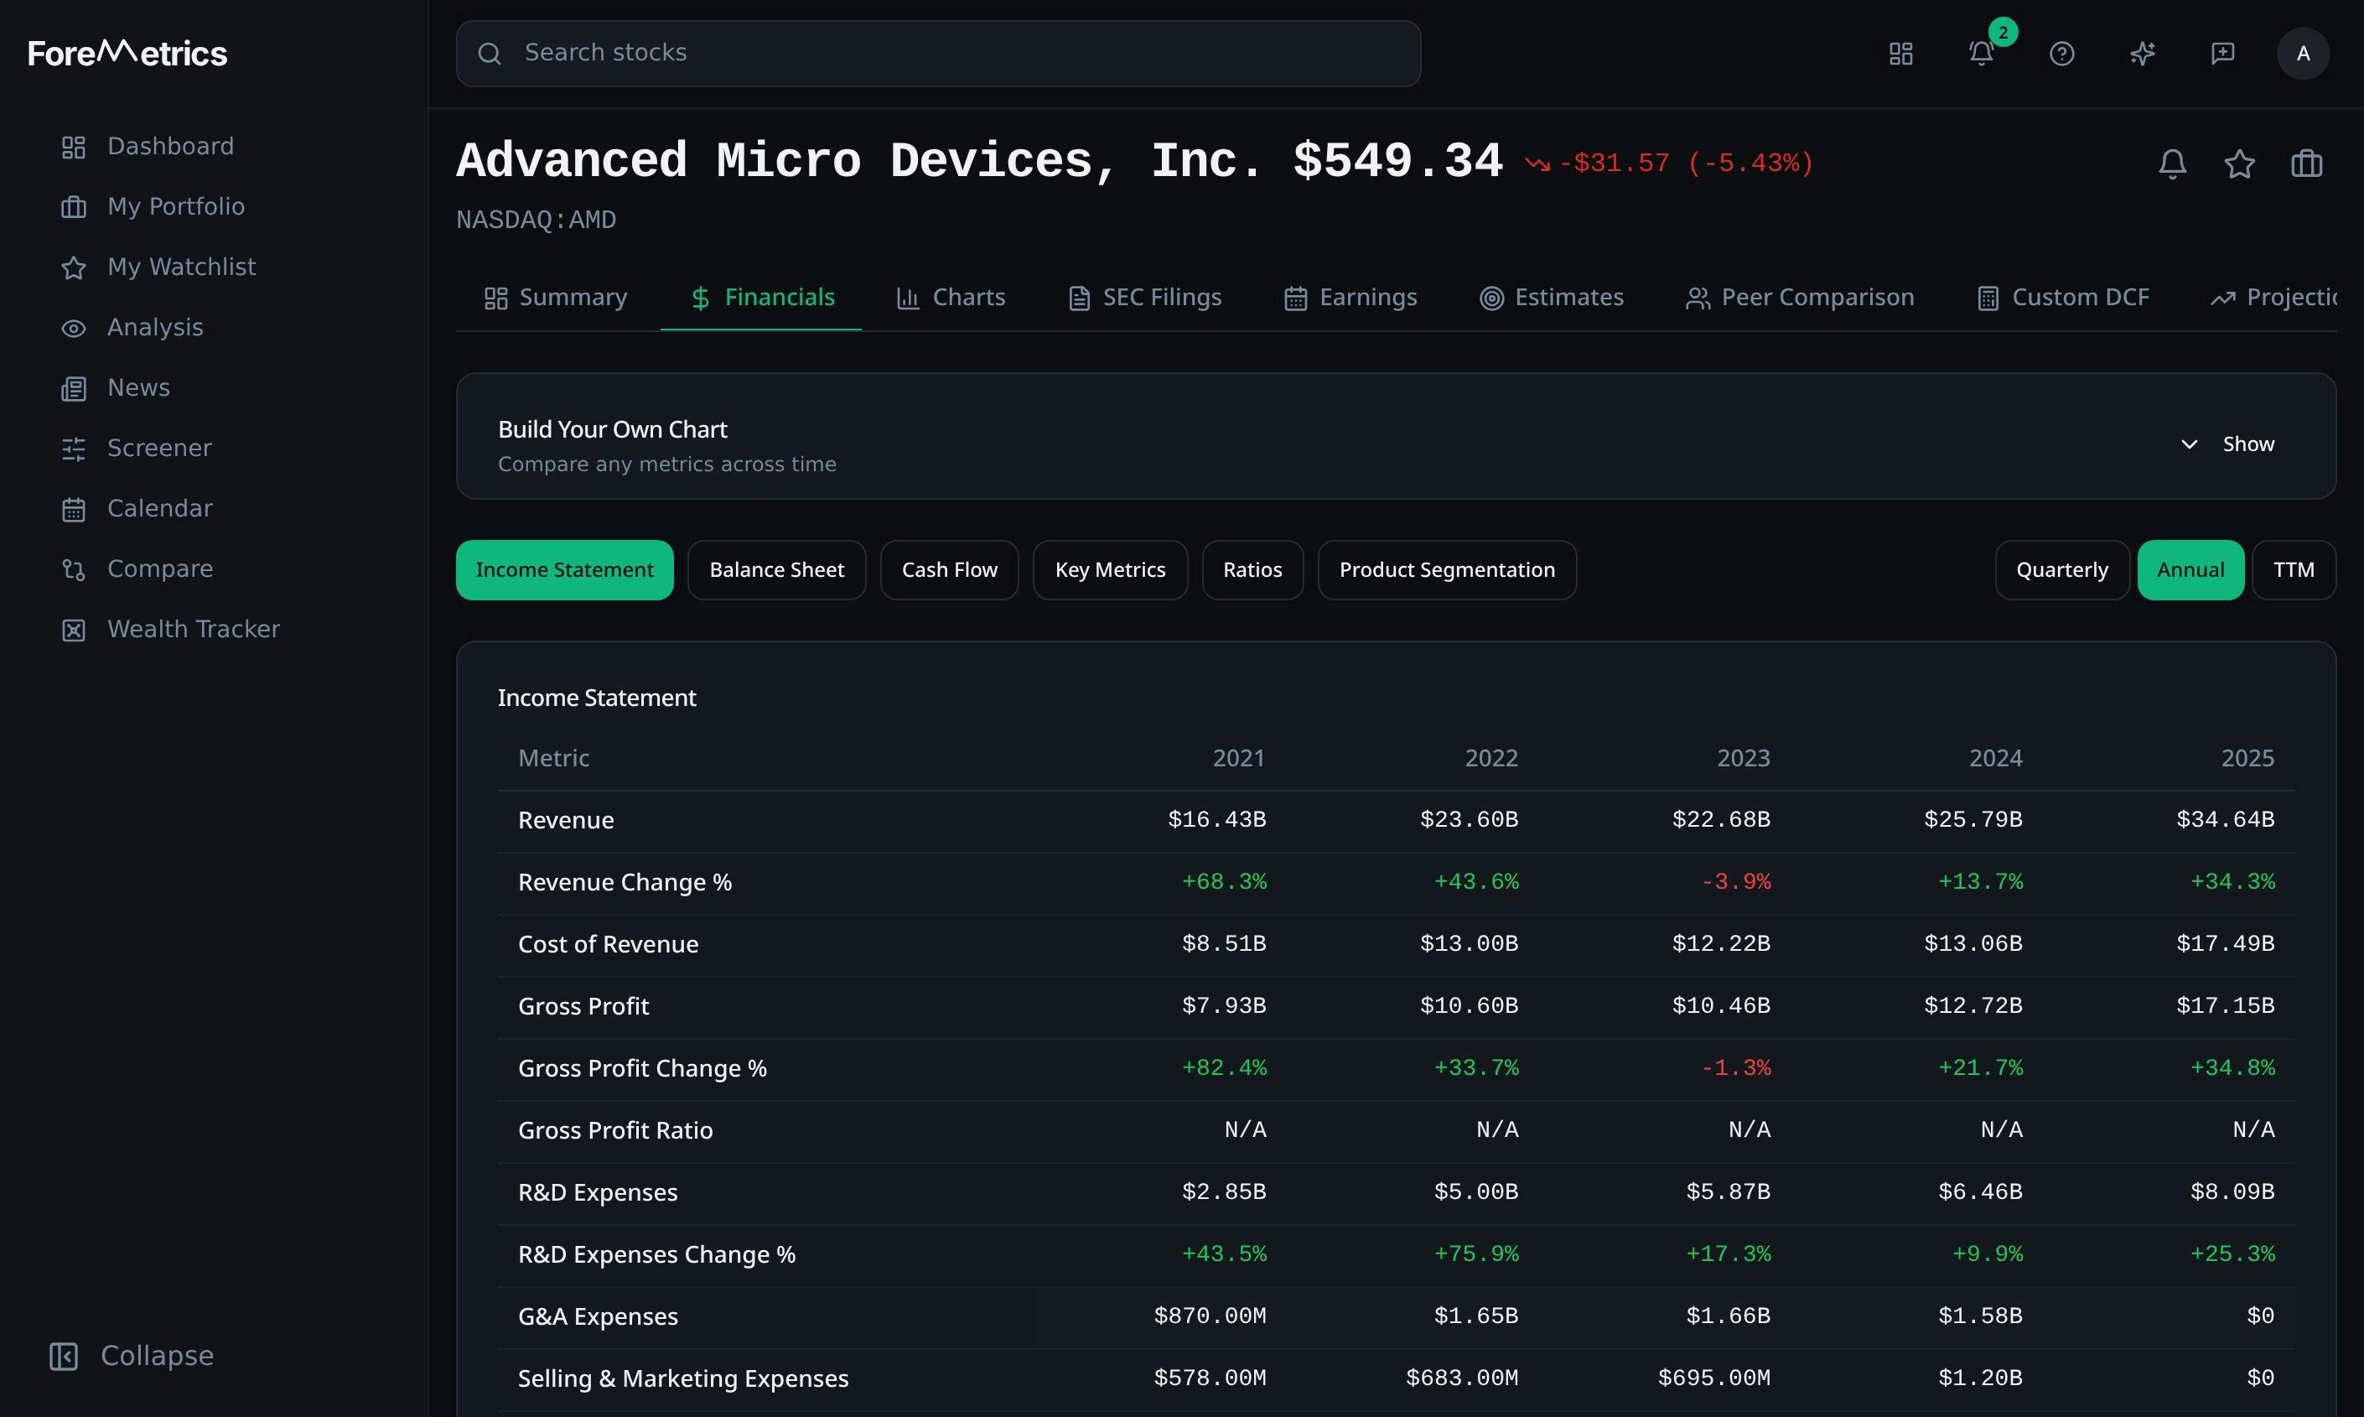Screen dimensions: 2364x1417
Task: Click the Analysis eye icon
Action: click(x=74, y=329)
